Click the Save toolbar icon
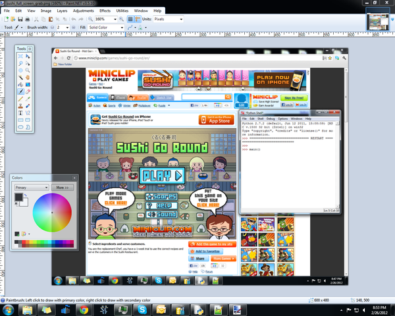395x316 pixels. pyautogui.click(x=20, y=19)
